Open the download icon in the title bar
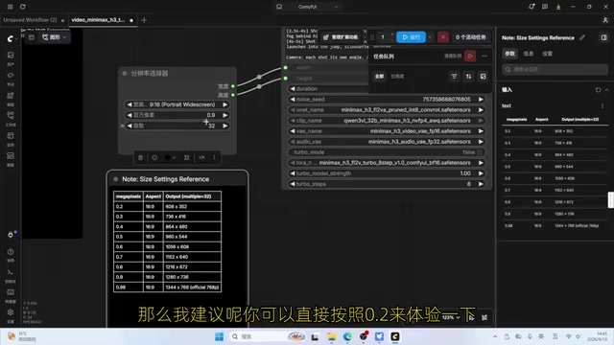 [558, 7]
